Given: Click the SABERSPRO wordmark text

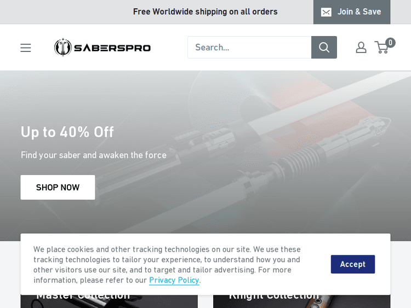Looking at the screenshot, I should pyautogui.click(x=112, y=48).
